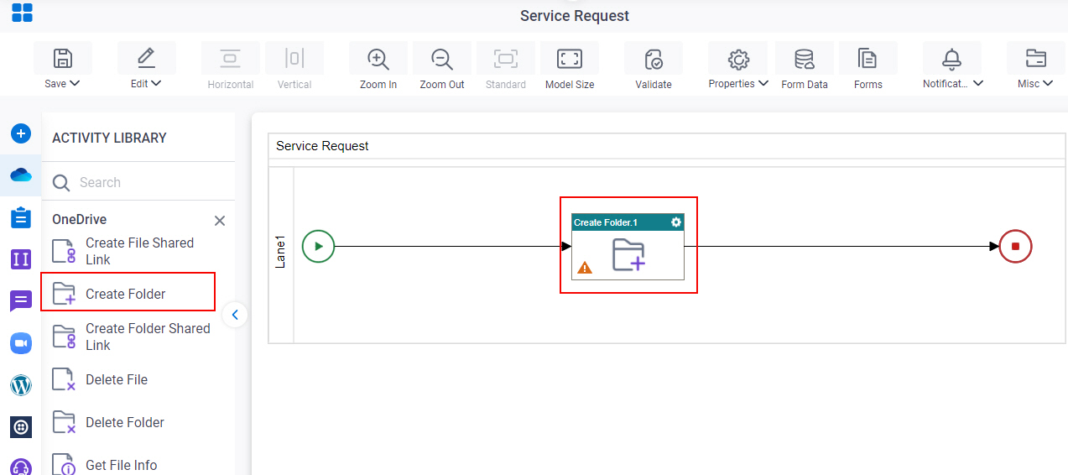The width and height of the screenshot is (1068, 475).
Task: Select the Create Folder activity
Action: click(x=129, y=294)
